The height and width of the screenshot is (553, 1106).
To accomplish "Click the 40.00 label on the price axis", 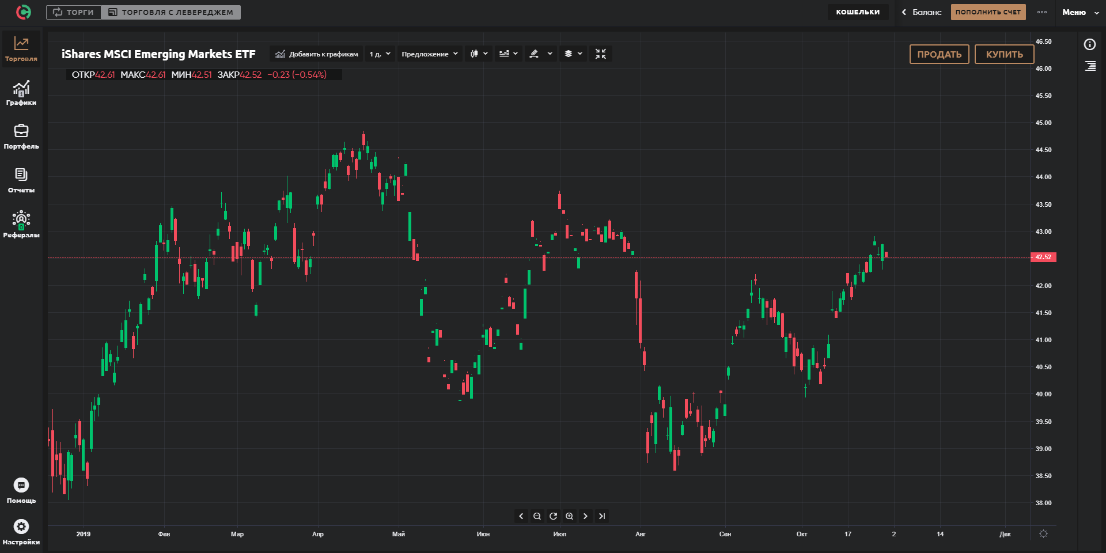I will click(x=1043, y=394).
